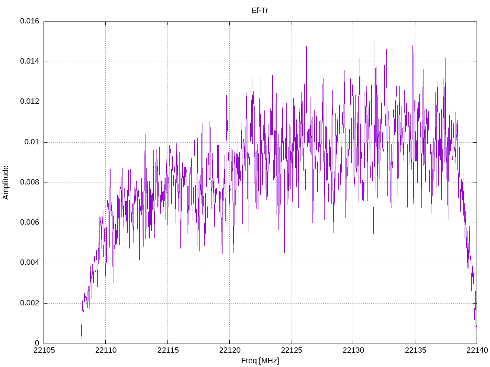Click y-axis tick label 0.01
Viewport: 490px width, 367px height.
pos(32,142)
